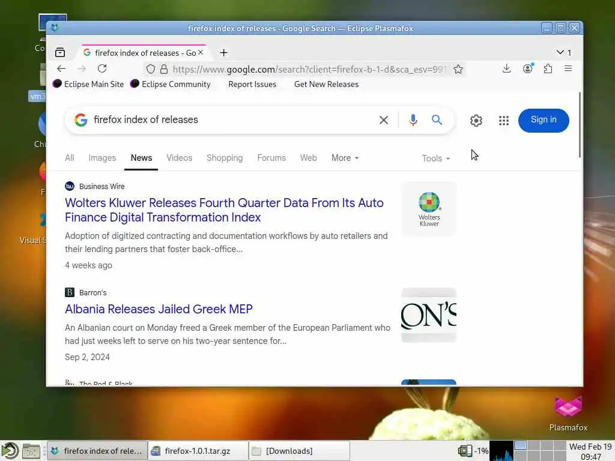Clear the search query with X
The height and width of the screenshot is (461, 615).
pyautogui.click(x=384, y=120)
